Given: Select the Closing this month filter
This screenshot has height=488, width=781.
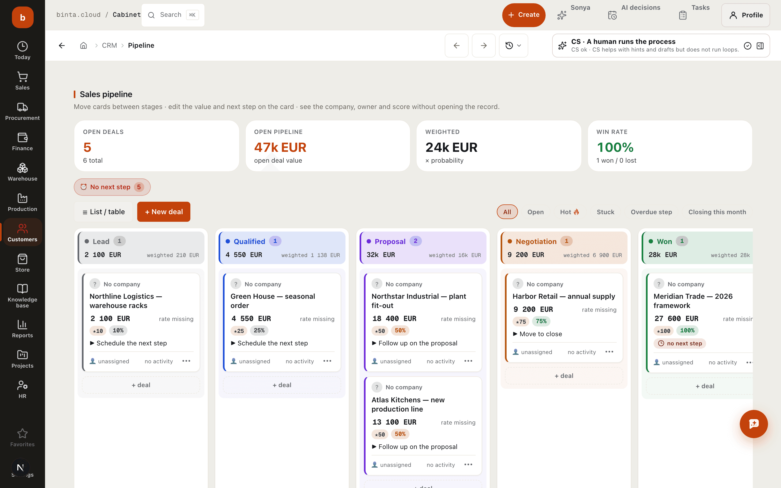Looking at the screenshot, I should pyautogui.click(x=717, y=212).
